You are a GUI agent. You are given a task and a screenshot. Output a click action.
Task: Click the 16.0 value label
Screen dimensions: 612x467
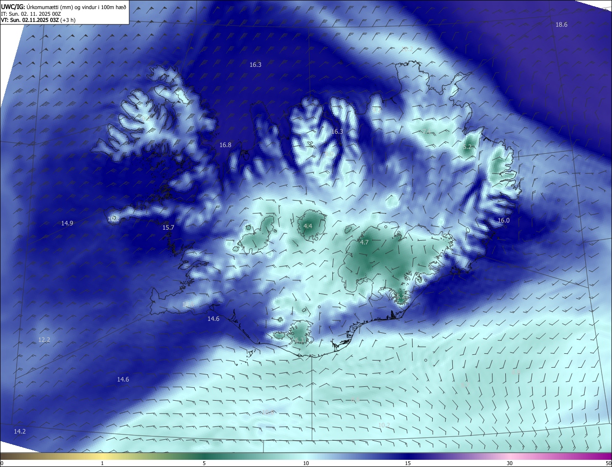pyautogui.click(x=503, y=221)
